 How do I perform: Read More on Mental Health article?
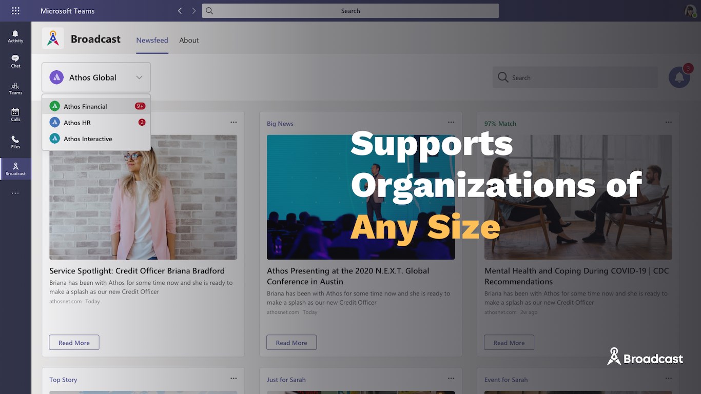[509, 343]
